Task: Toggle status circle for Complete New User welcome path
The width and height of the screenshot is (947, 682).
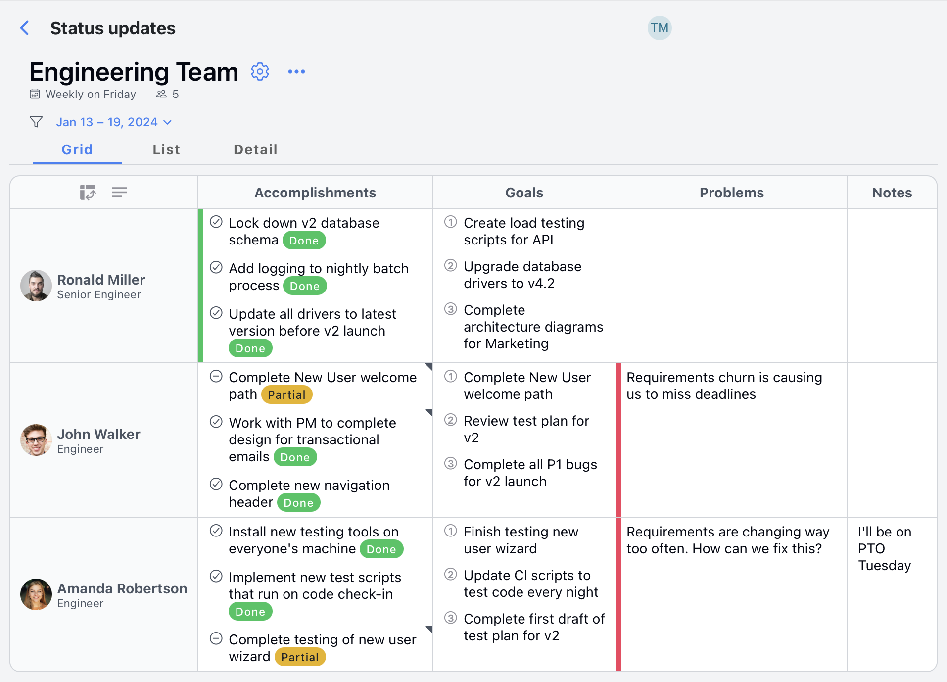Action: pos(216,377)
